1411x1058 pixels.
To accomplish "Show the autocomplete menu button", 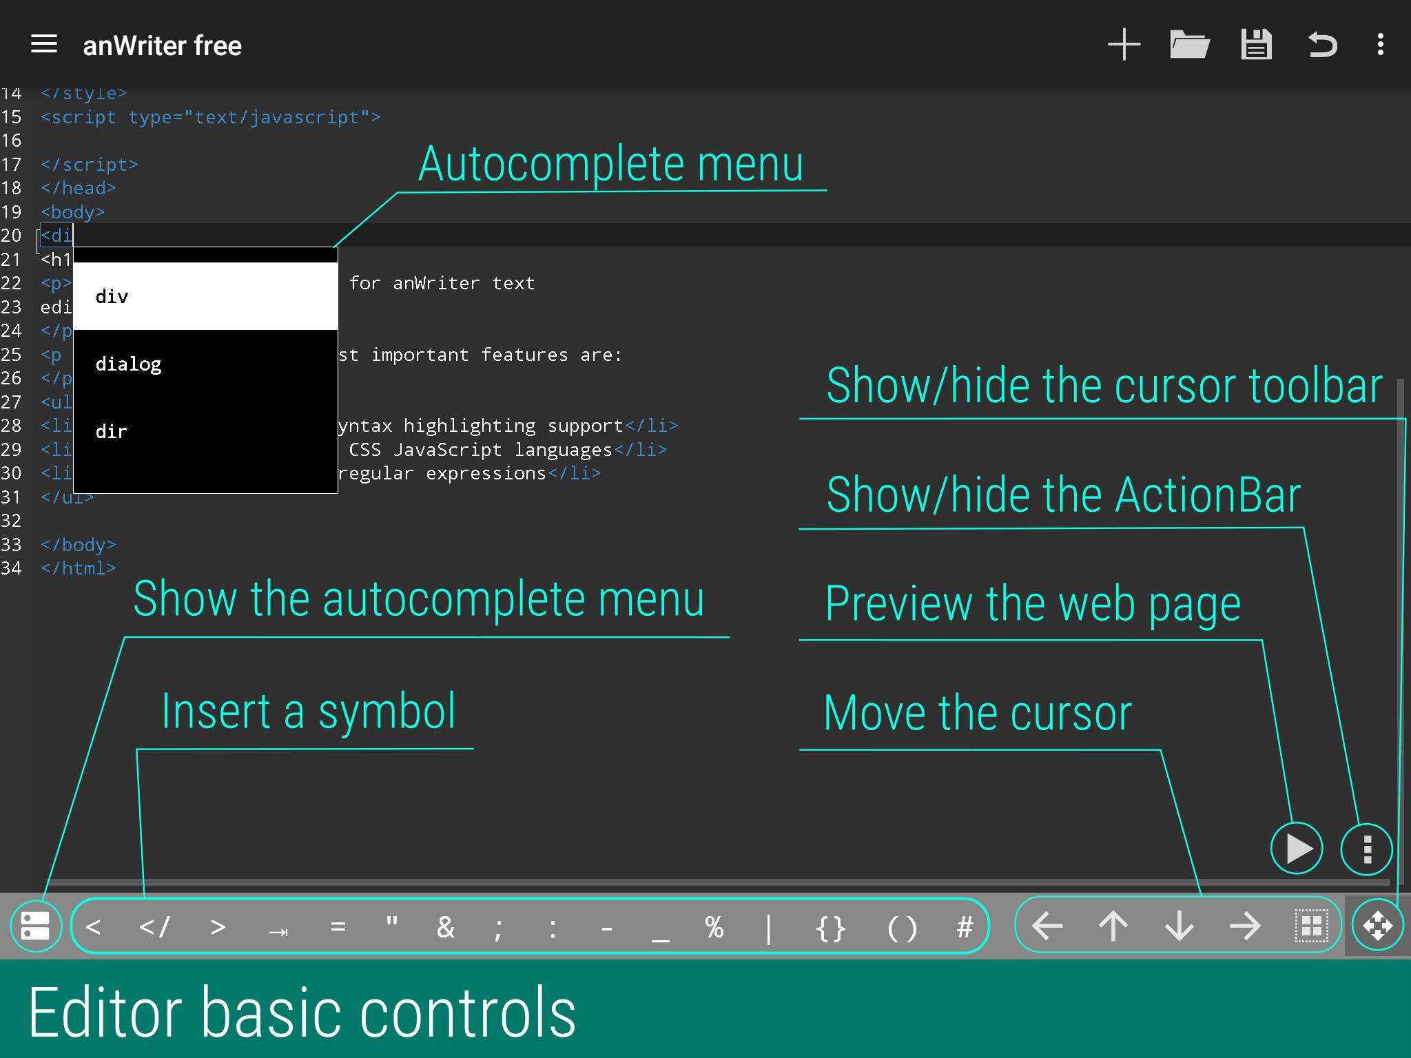I will click(x=36, y=926).
